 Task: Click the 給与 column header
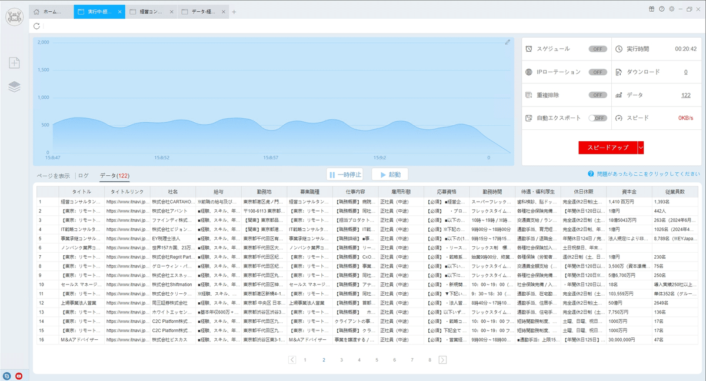tap(218, 192)
